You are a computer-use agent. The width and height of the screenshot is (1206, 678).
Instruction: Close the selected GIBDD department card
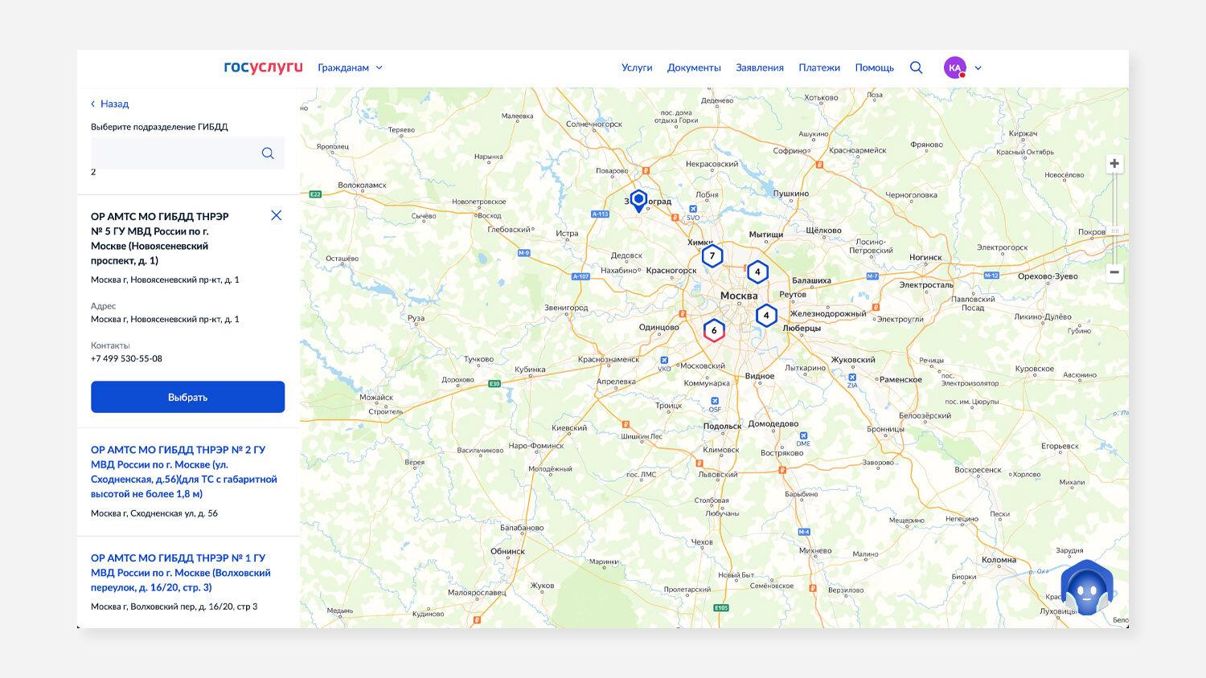[276, 215]
